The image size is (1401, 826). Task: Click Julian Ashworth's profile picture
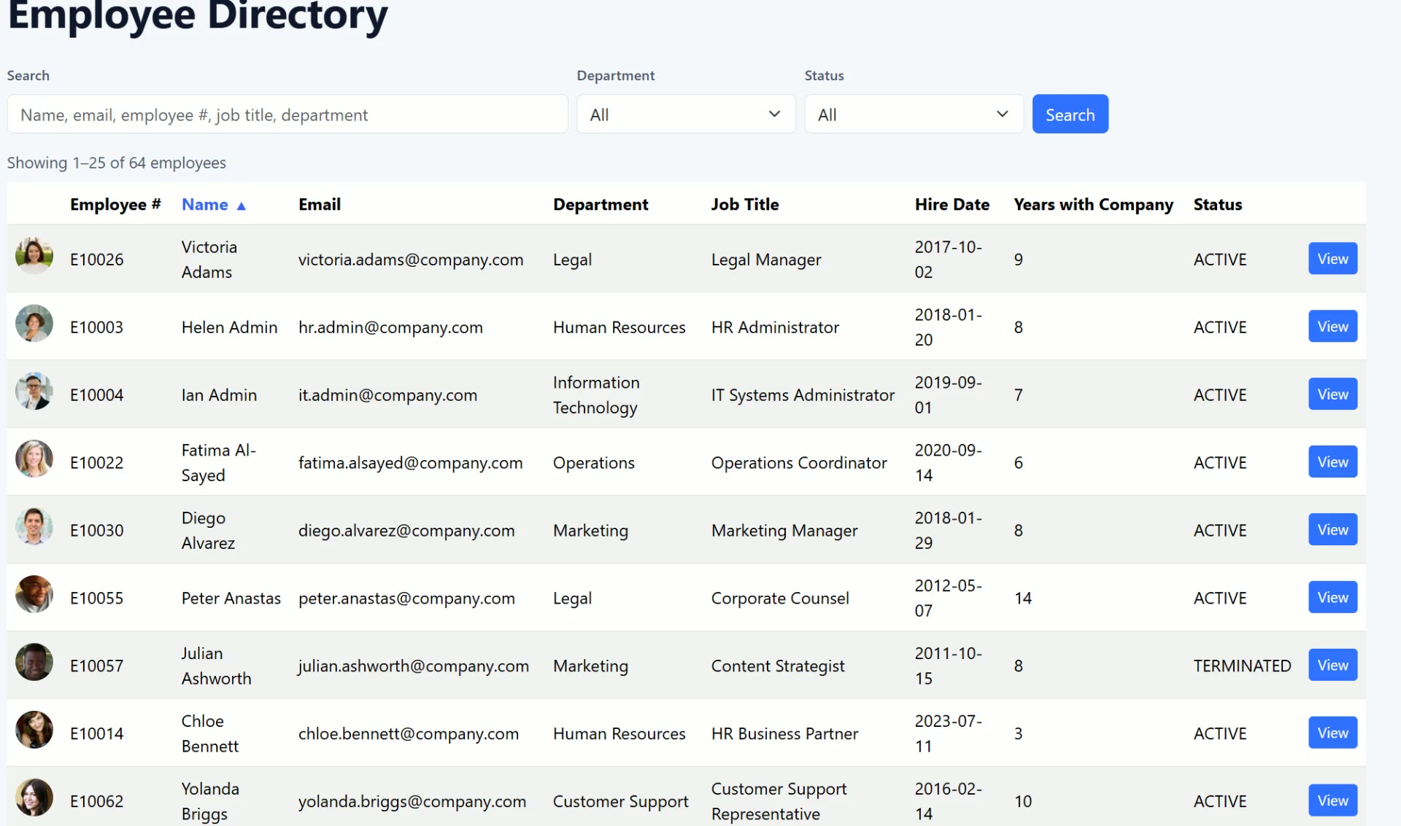34,662
